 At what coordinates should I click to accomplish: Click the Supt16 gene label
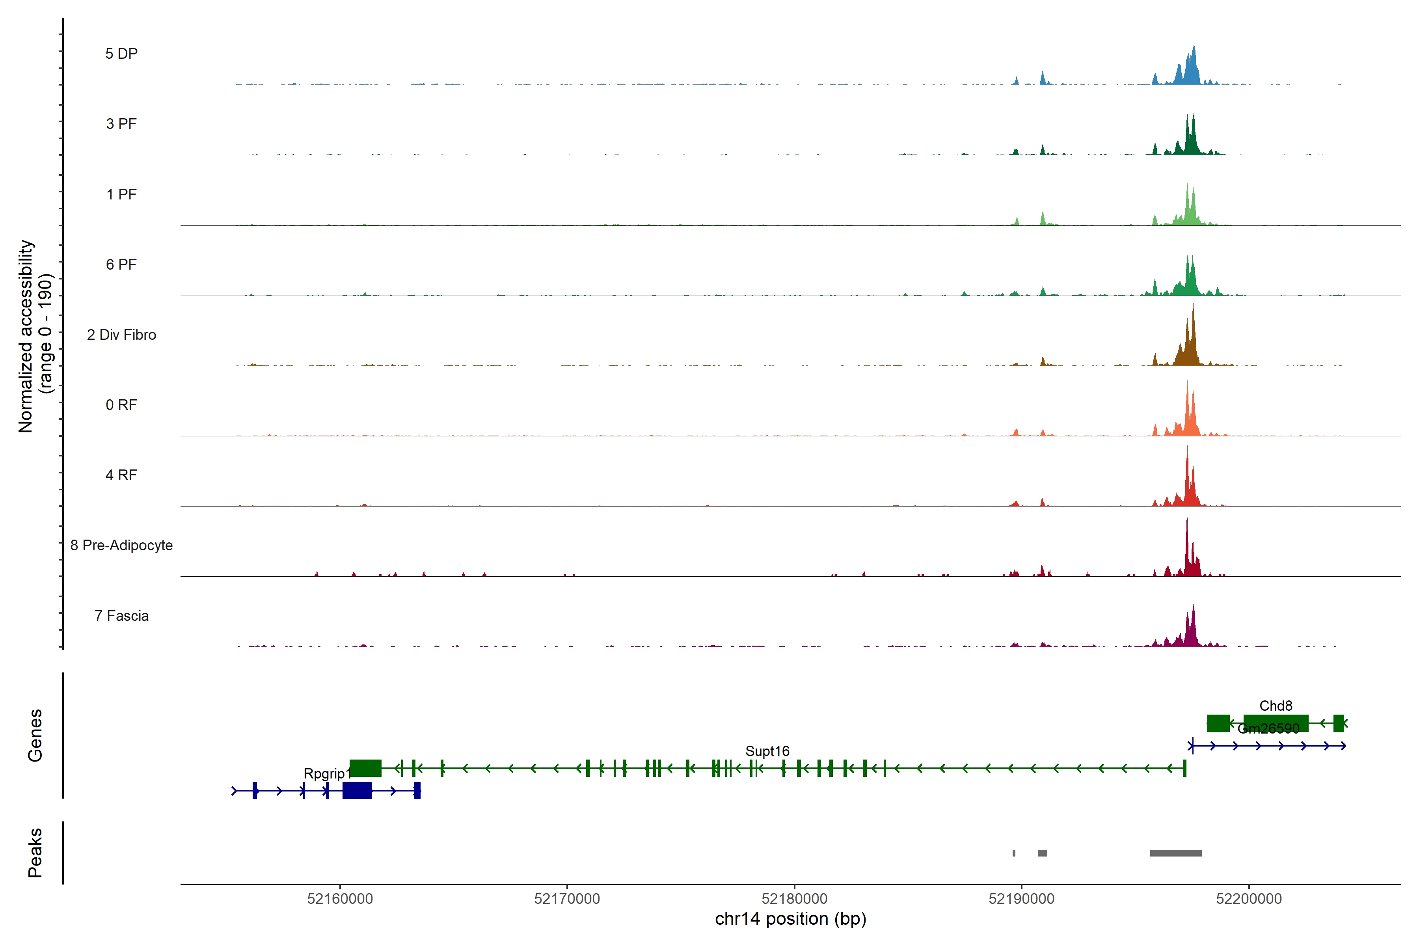[x=767, y=751]
